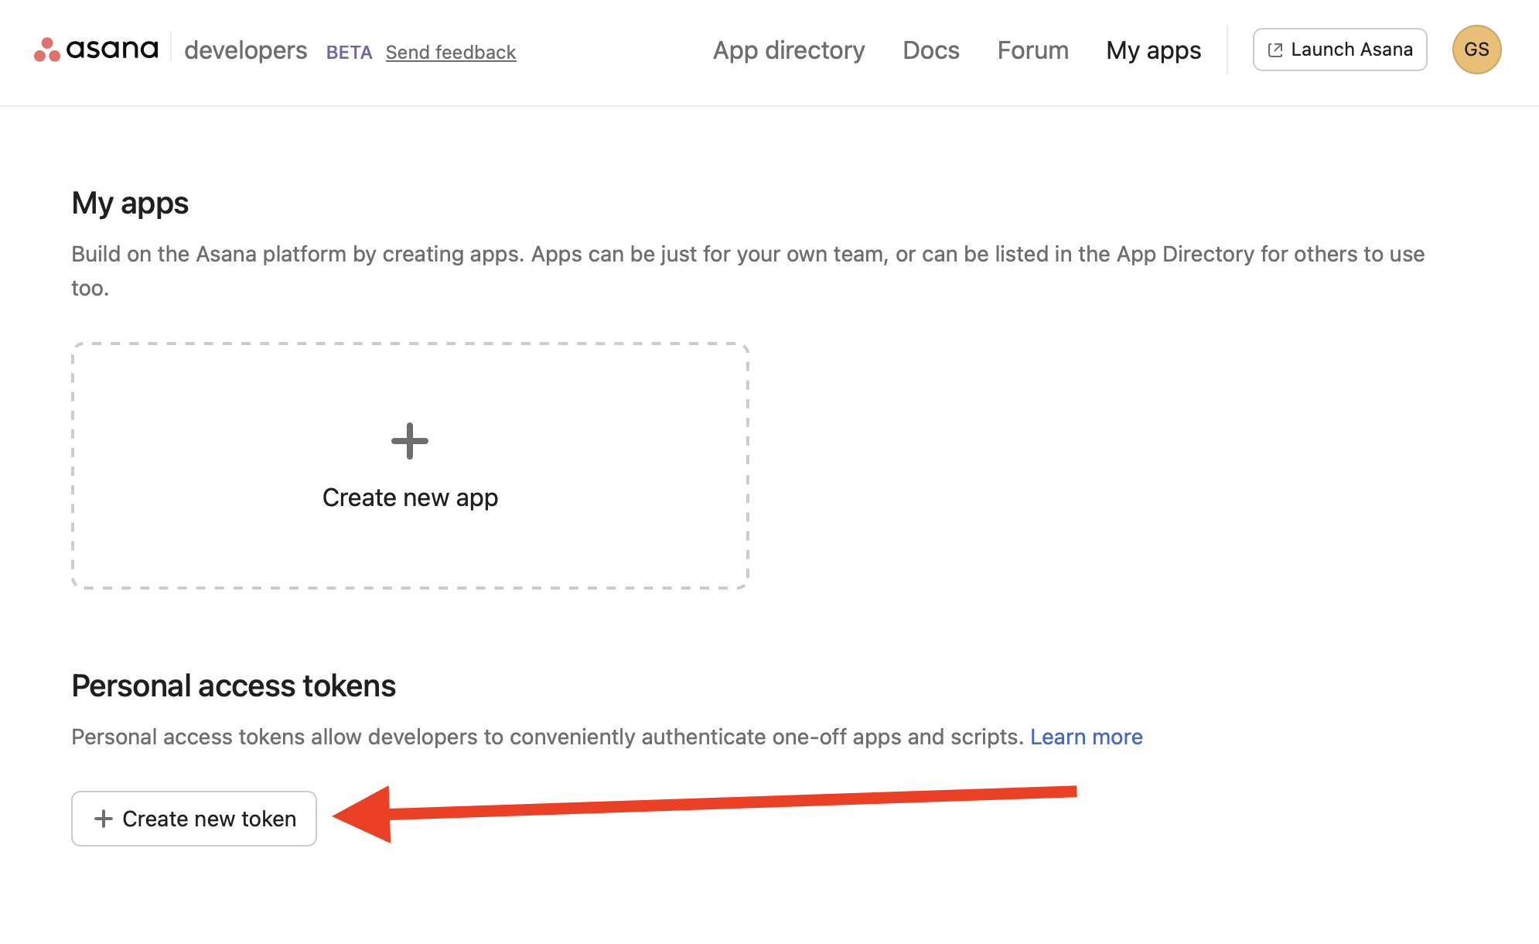Viewport: 1539px width, 944px height.
Task: Click the My apps page heading
Action: pyautogui.click(x=130, y=204)
